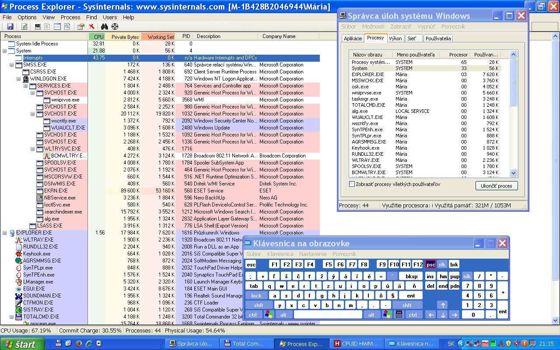The height and width of the screenshot is (350, 560).
Task: Click Task Manager process list scrollbar thumb
Action: (x=514, y=82)
